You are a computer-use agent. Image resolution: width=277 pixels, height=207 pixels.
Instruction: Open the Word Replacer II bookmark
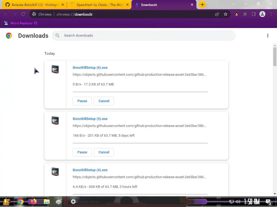[x=21, y=23]
